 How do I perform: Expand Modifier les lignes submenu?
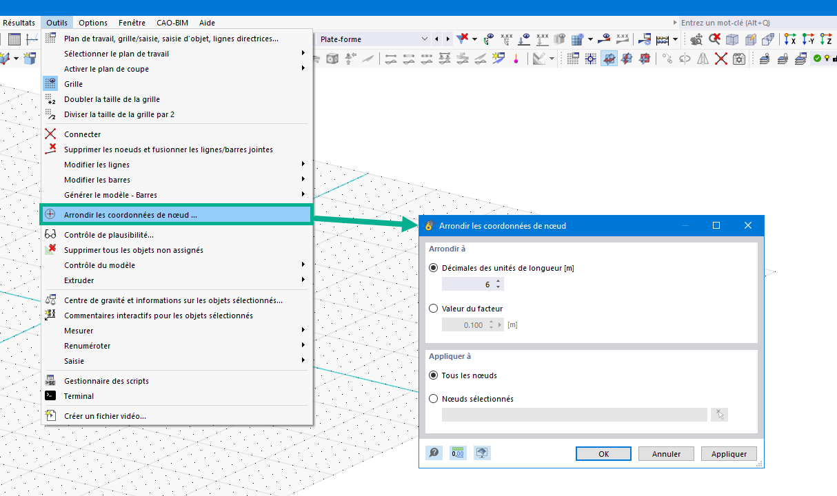[178, 165]
